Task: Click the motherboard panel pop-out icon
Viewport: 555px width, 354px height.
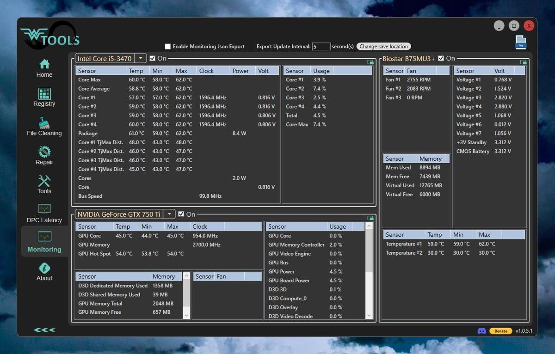Action: coord(523,62)
